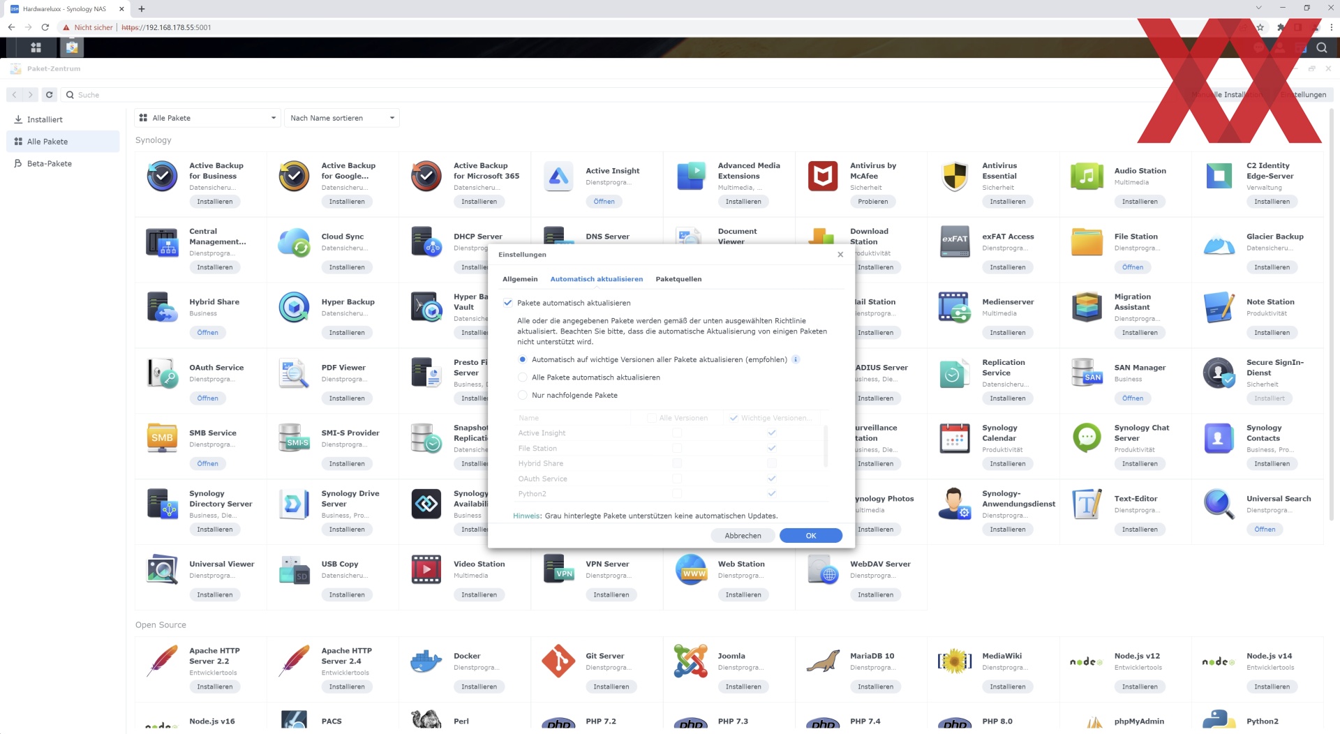The width and height of the screenshot is (1340, 734).
Task: Confirm the dialog with OK
Action: 811,536
